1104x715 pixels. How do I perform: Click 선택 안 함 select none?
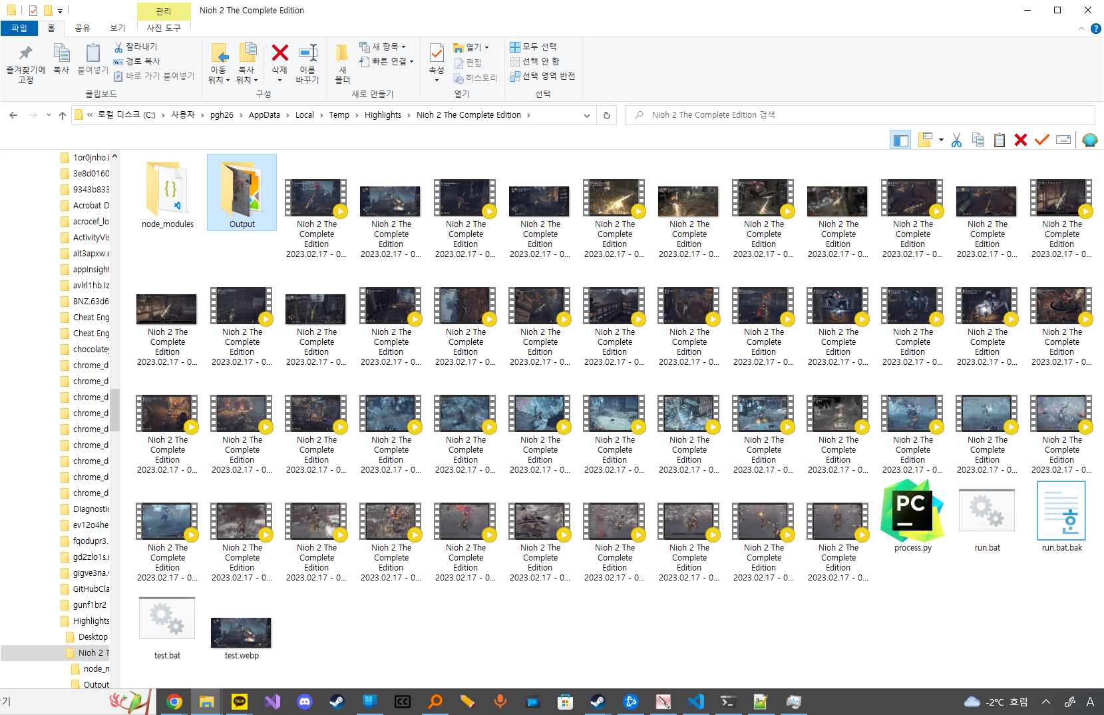click(x=535, y=61)
